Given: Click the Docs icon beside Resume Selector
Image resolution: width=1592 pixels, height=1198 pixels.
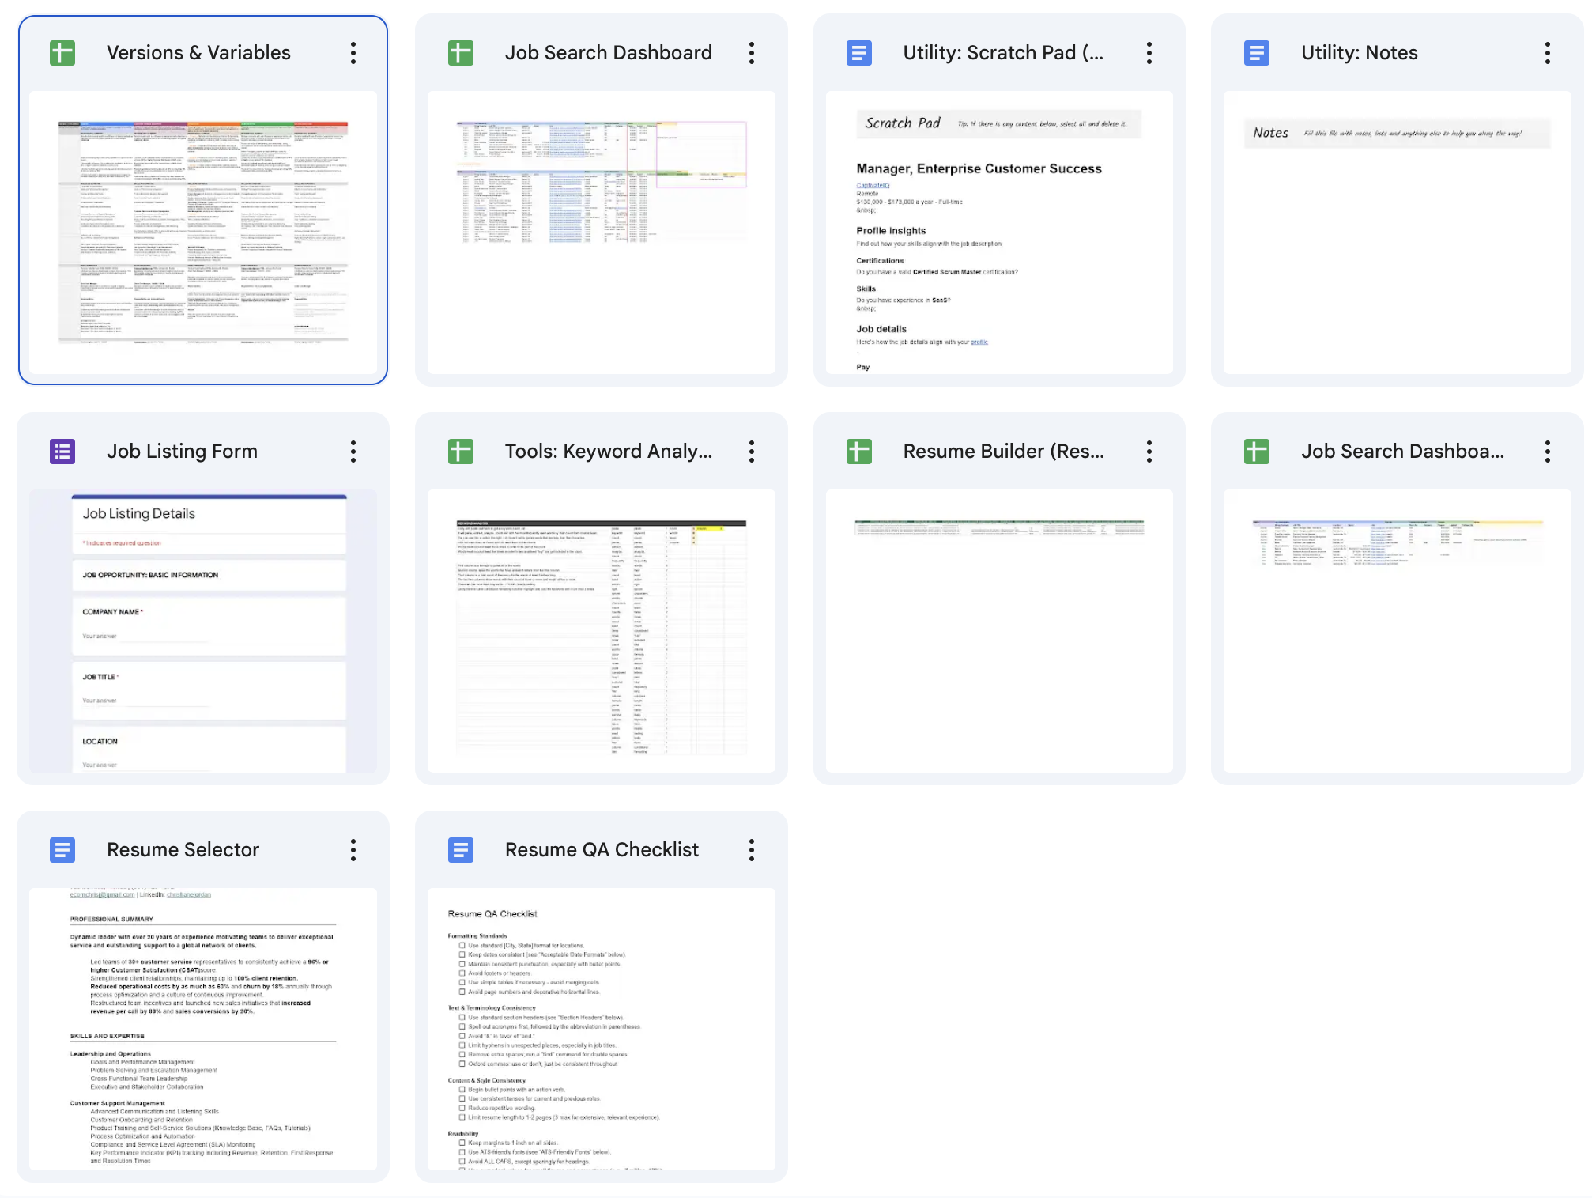Looking at the screenshot, I should 62,850.
